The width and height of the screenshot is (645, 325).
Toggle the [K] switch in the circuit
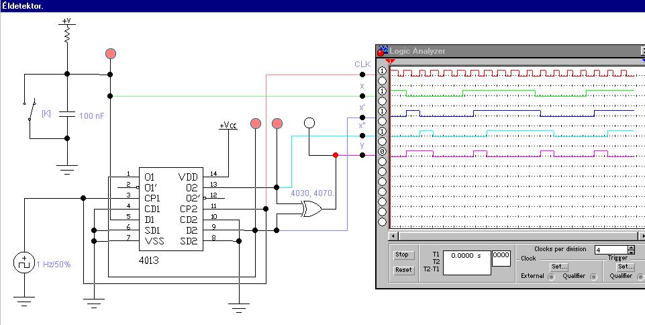click(x=30, y=109)
